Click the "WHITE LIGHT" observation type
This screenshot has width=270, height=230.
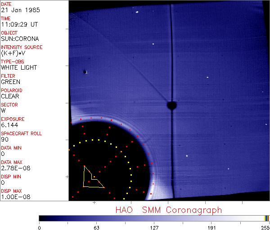(x=19, y=67)
